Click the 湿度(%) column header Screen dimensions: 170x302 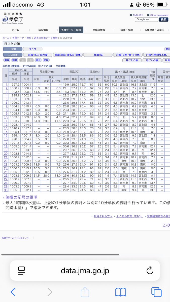click(95, 72)
